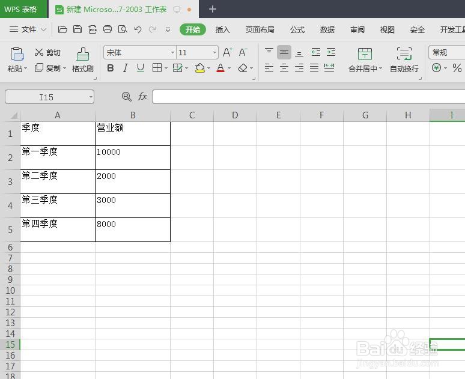465x379 pixels.
Task: Print the sheet with the printer icon
Action: pos(108,29)
